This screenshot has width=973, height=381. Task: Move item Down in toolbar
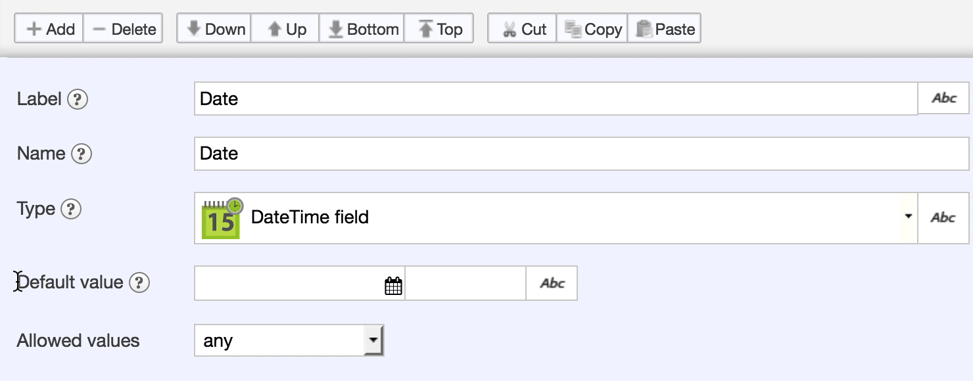coord(214,29)
